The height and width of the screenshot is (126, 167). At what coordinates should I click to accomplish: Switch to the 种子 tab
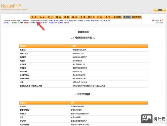50,17
